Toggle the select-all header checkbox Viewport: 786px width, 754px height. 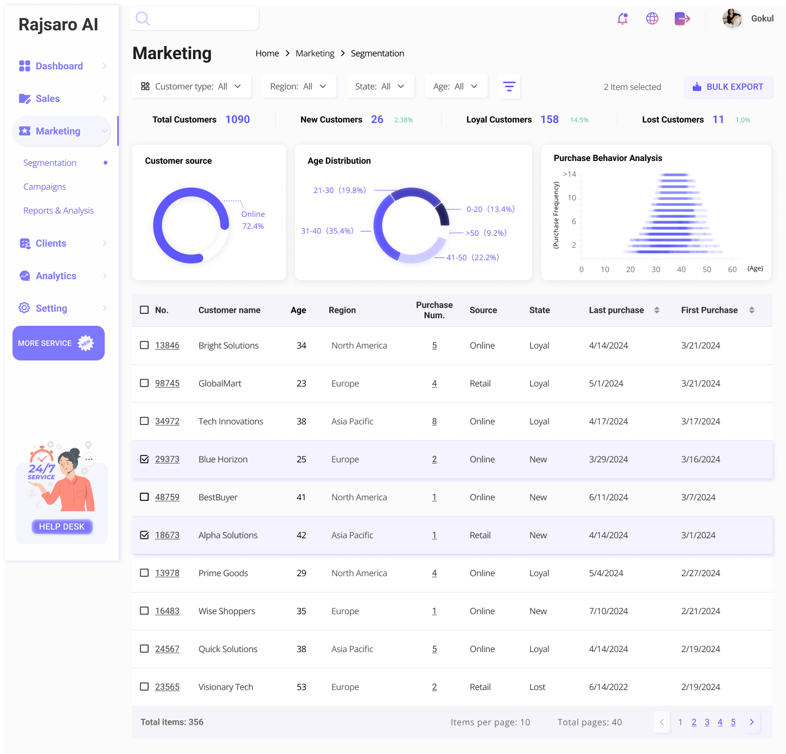pos(144,310)
